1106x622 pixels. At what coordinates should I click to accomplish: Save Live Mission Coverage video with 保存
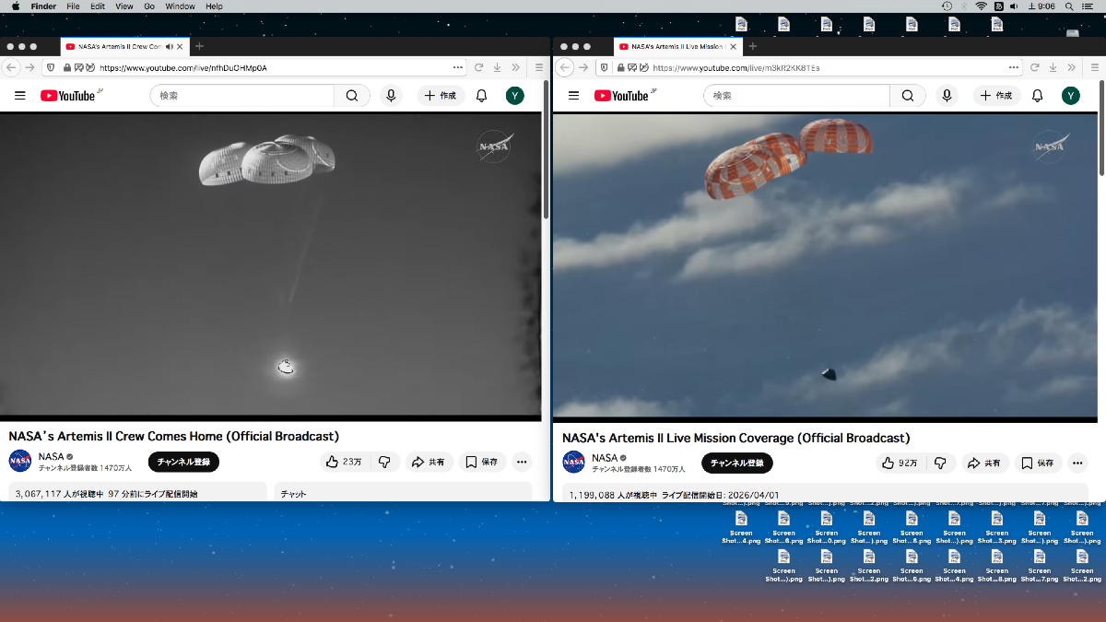[1039, 463]
